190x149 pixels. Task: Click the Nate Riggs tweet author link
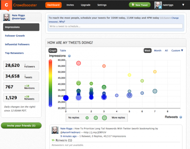coord(66,128)
